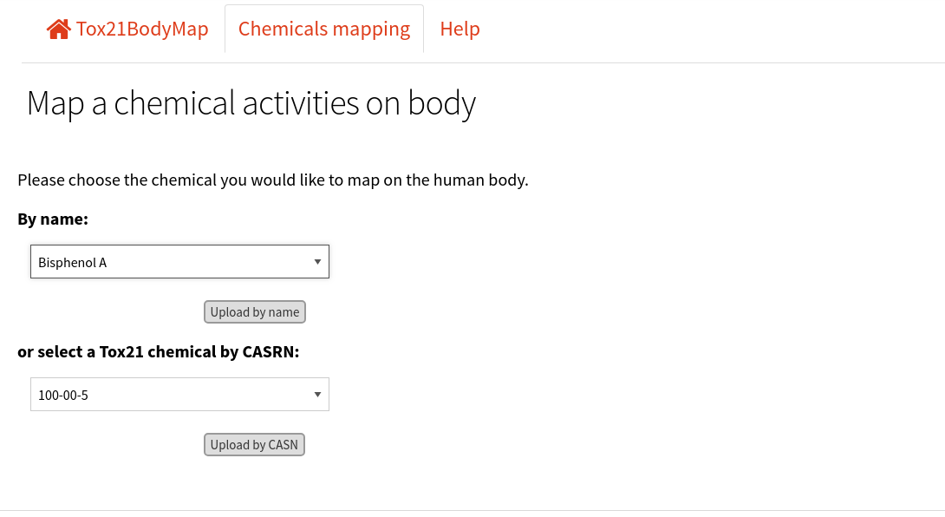
Task: Click the heading Map a chemical activities on body
Action: pyautogui.click(x=251, y=103)
